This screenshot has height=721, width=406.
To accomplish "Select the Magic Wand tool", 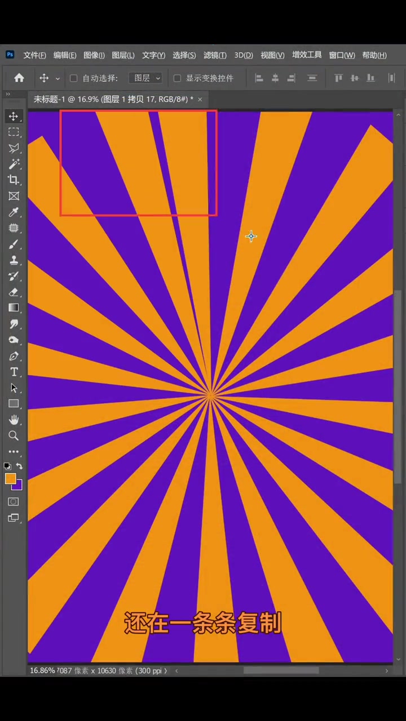I will [x=14, y=164].
